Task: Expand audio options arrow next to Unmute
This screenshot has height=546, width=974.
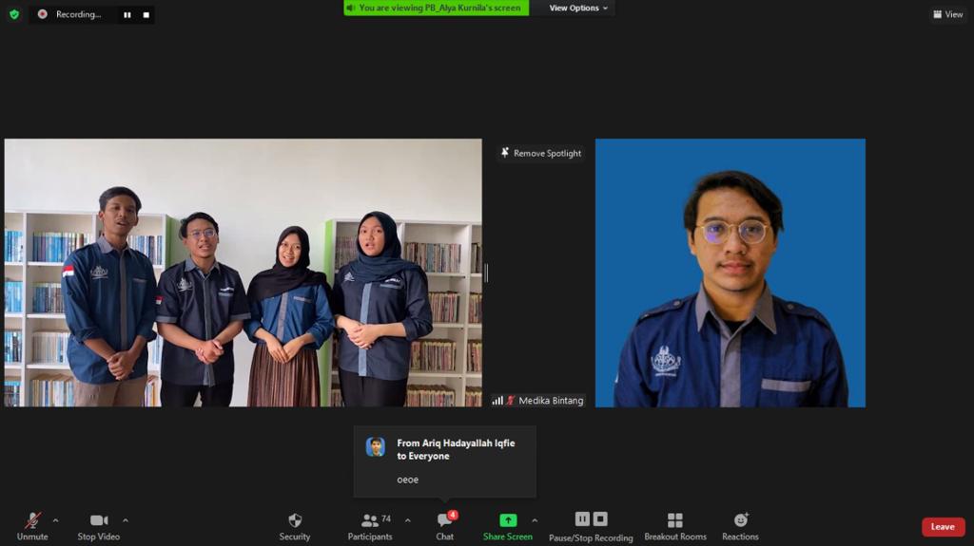Action: click(56, 520)
